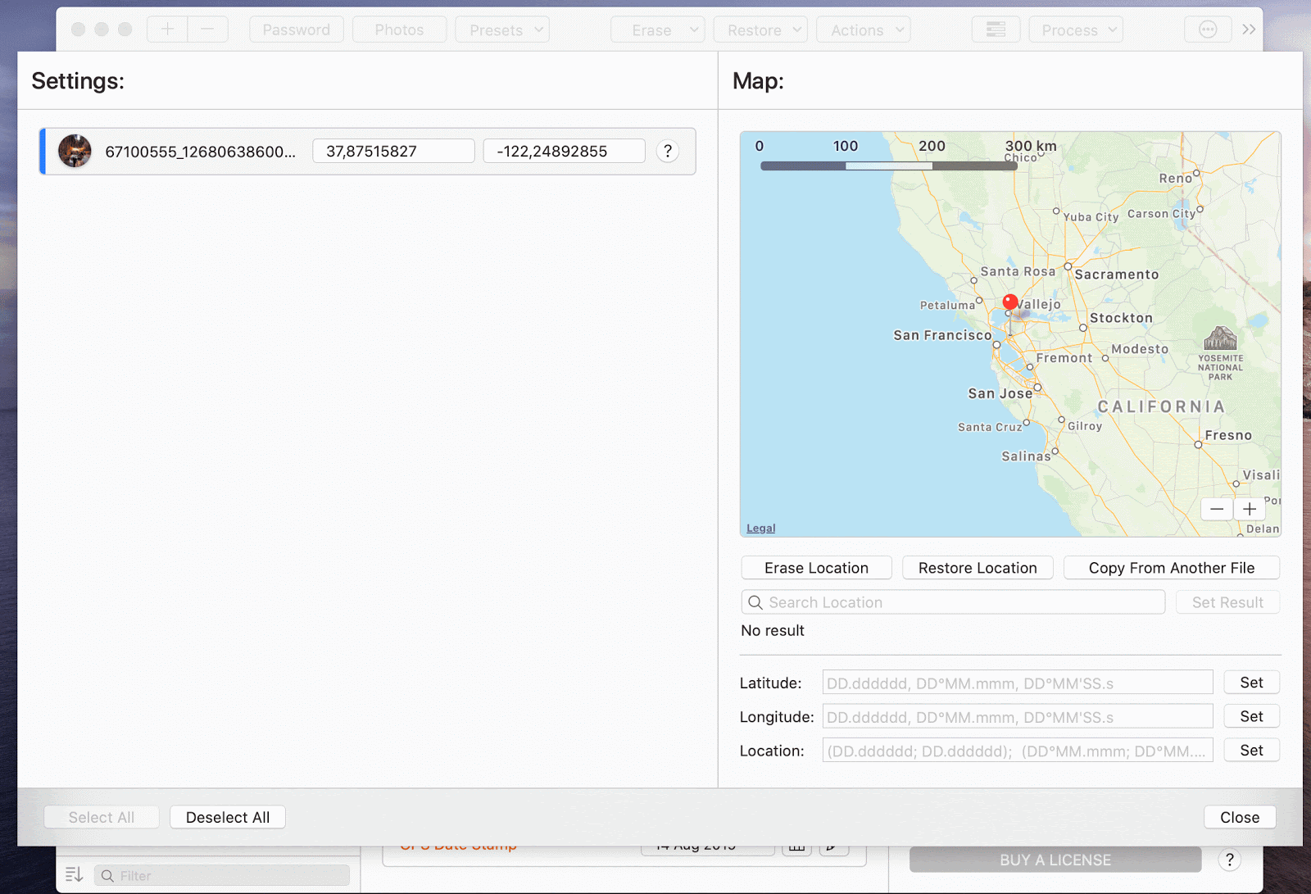Image resolution: width=1311 pixels, height=894 pixels.
Task: Click the sort icon next to Filter
Action: tap(74, 875)
